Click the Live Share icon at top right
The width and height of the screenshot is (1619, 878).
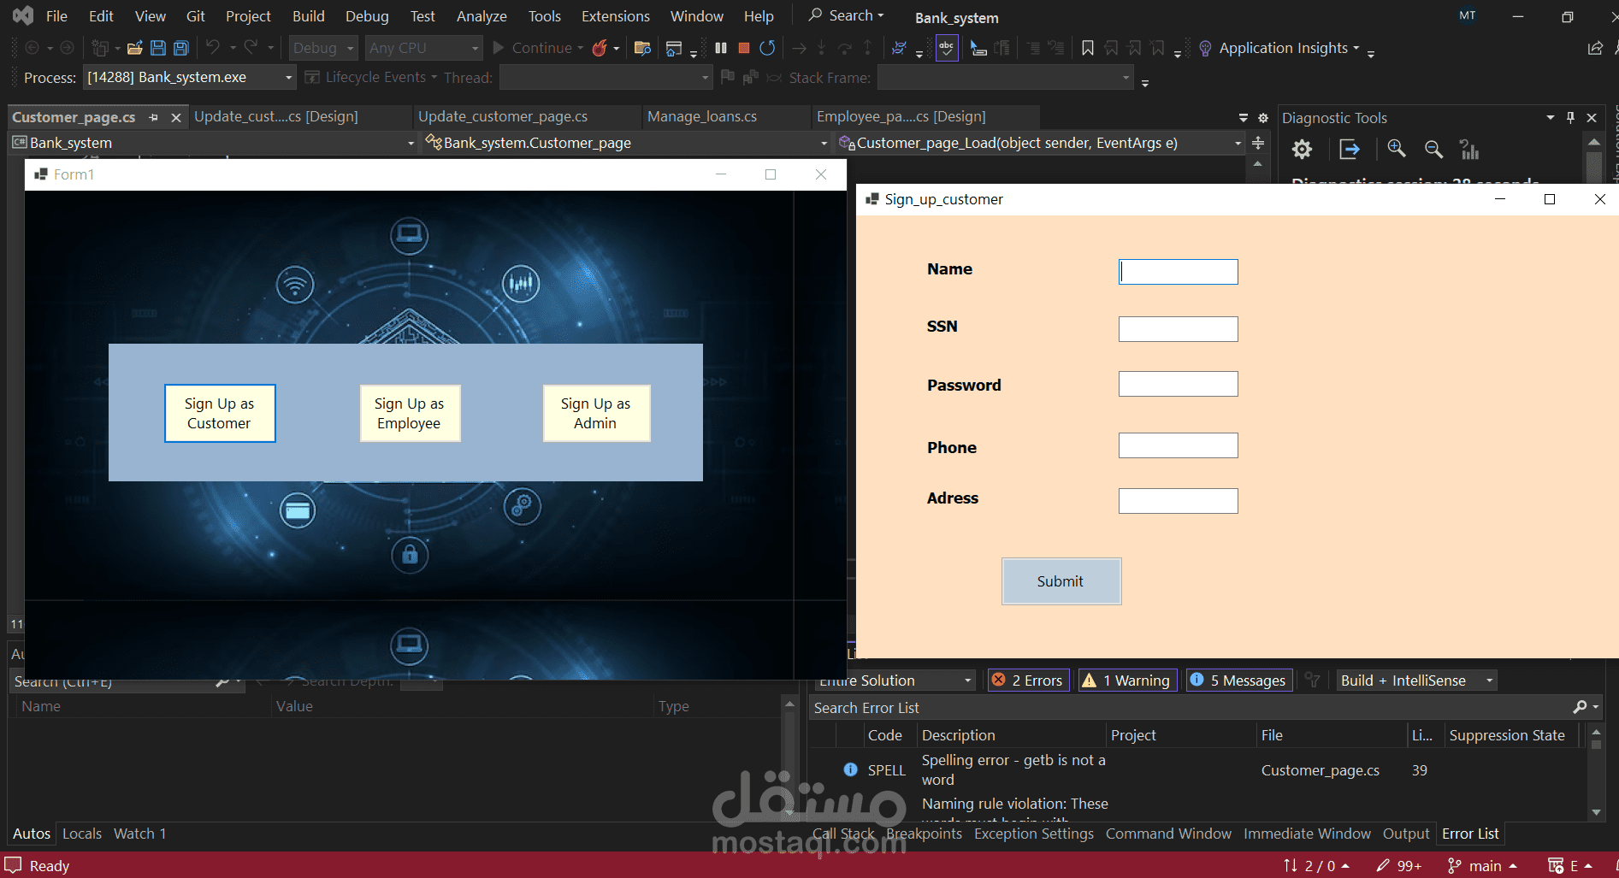1595,48
